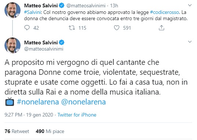View the 76 Retweet list

(17, 131)
